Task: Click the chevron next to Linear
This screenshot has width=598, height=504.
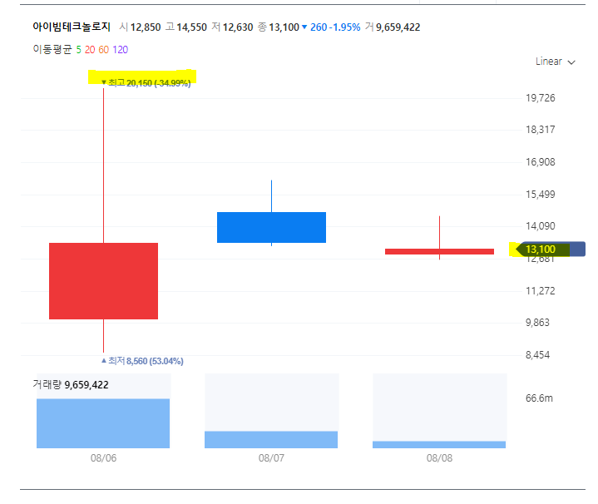Action: tap(571, 62)
